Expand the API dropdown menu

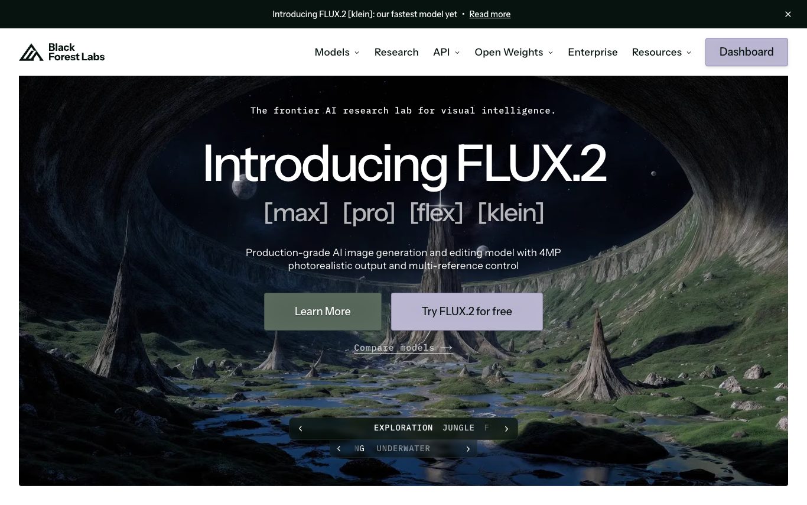point(446,52)
